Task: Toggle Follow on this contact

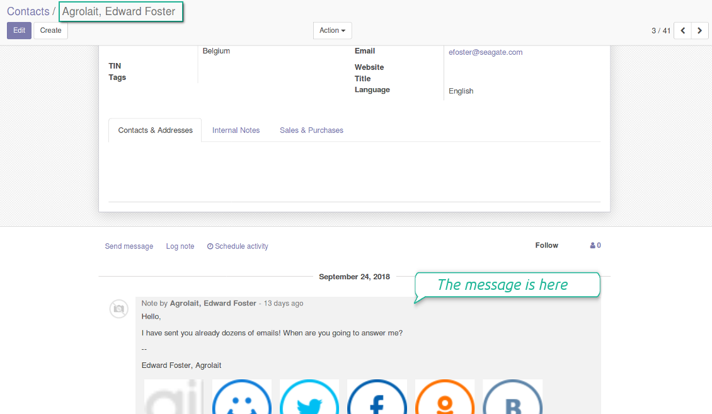Action: pos(546,246)
